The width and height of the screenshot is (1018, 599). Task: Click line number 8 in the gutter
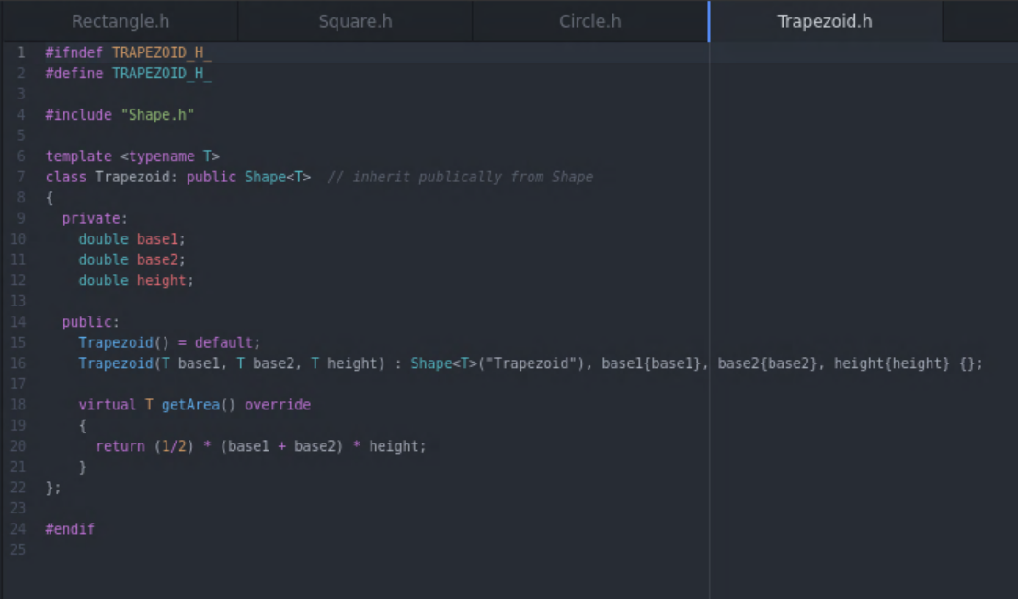[21, 198]
